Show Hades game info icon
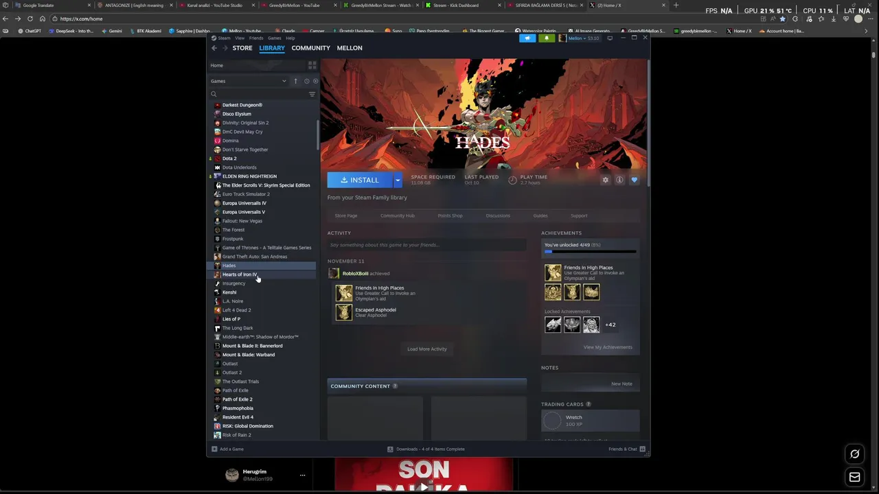Viewport: 879px width, 494px height. coord(619,180)
